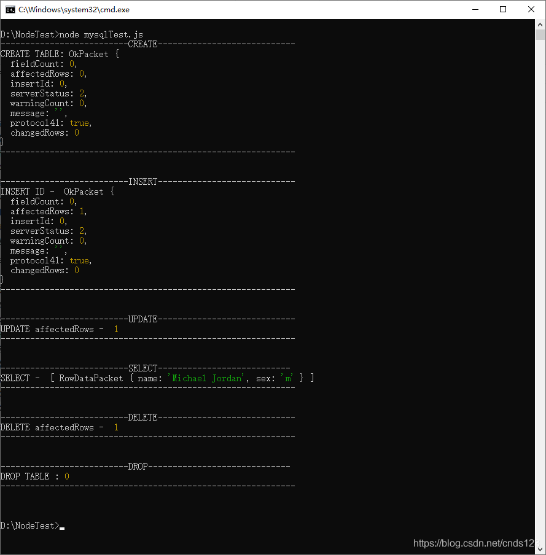Click 'changedRows: 0' under CREATE TABLE
The height and width of the screenshot is (555, 546).
pos(45,133)
